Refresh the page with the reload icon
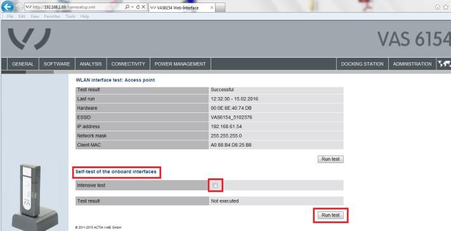The height and width of the screenshot is (231, 451). pos(138,7)
